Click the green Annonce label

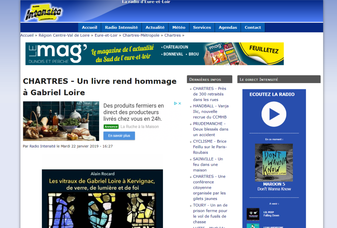111,127
